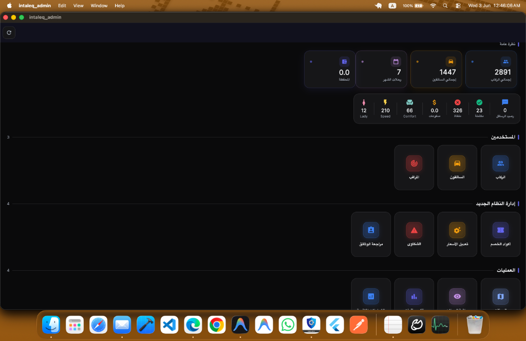Open the تعديل الأسعار price edit card
The height and width of the screenshot is (341, 526).
pos(457,234)
